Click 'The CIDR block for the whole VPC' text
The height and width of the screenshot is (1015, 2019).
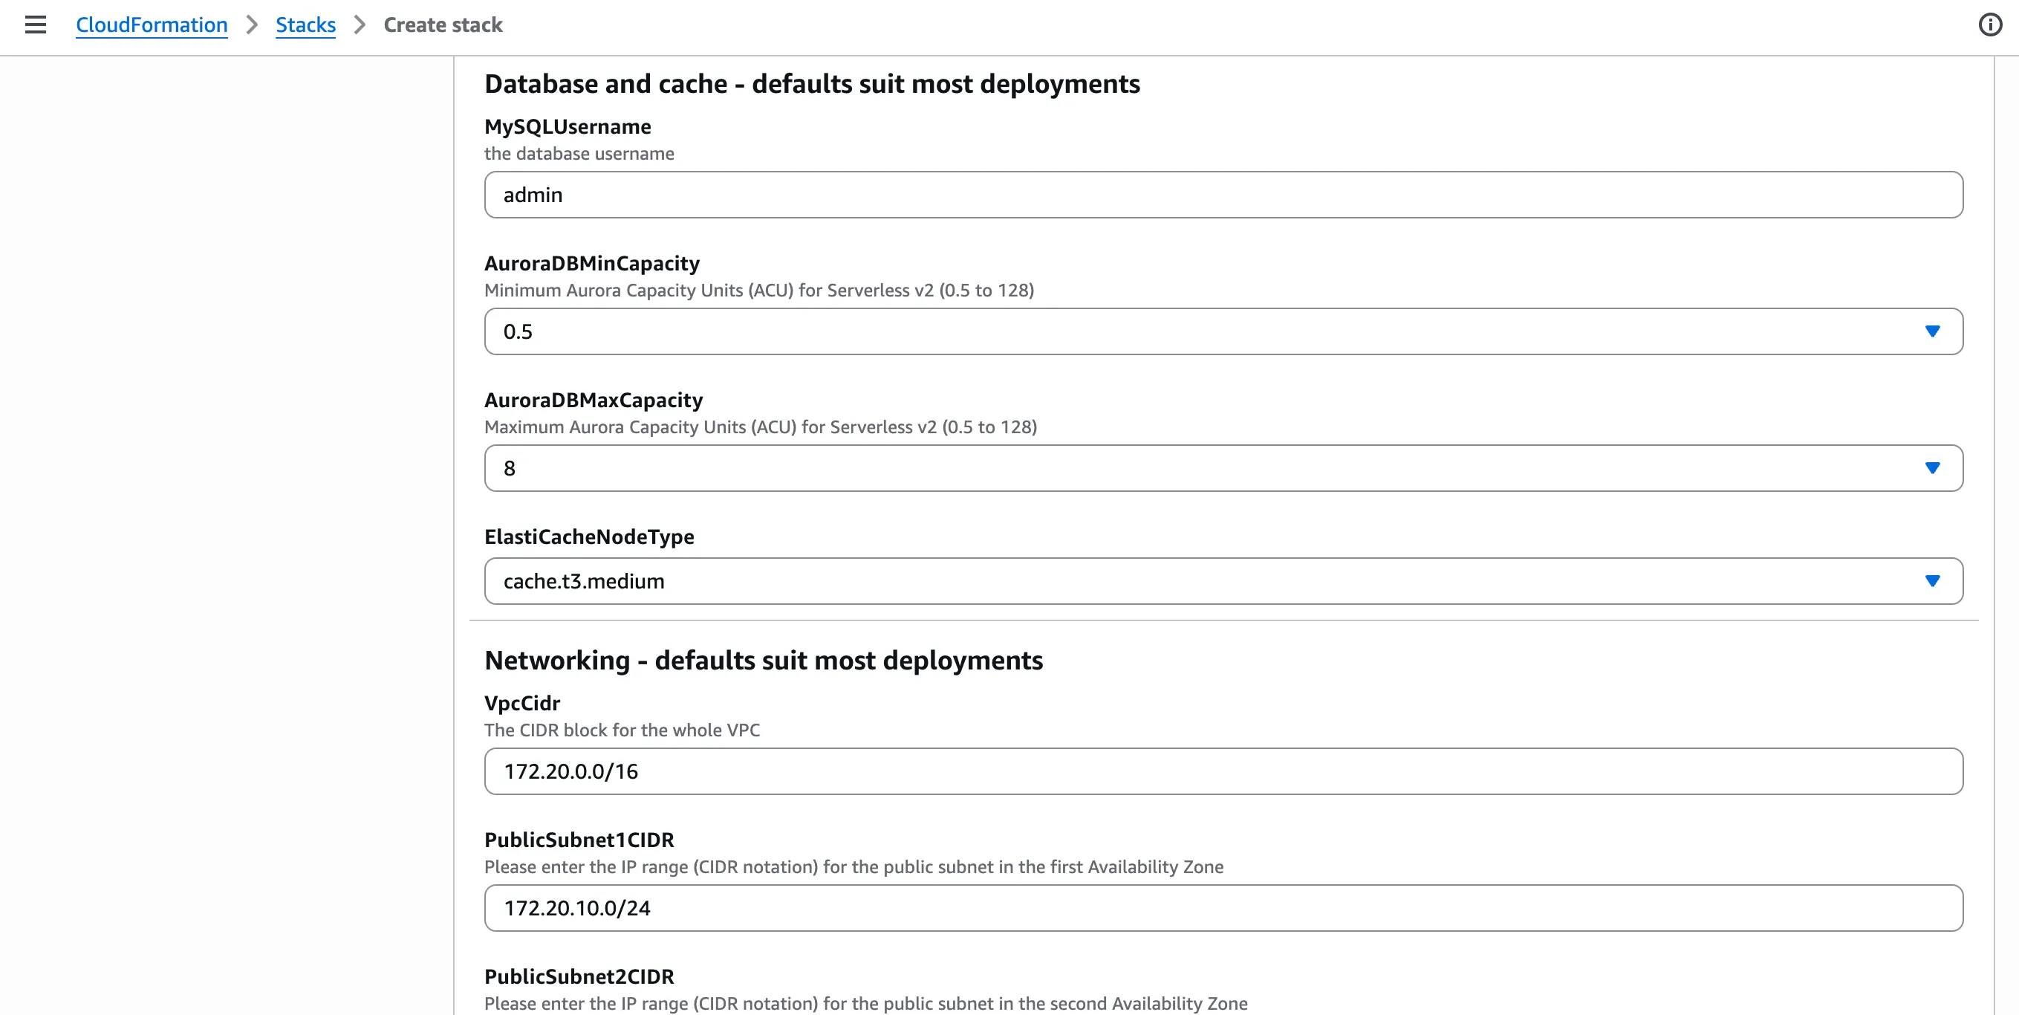point(622,730)
